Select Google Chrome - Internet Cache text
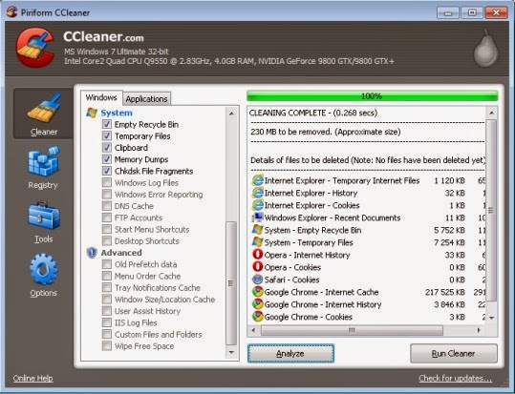515x394 pixels. pos(321,292)
